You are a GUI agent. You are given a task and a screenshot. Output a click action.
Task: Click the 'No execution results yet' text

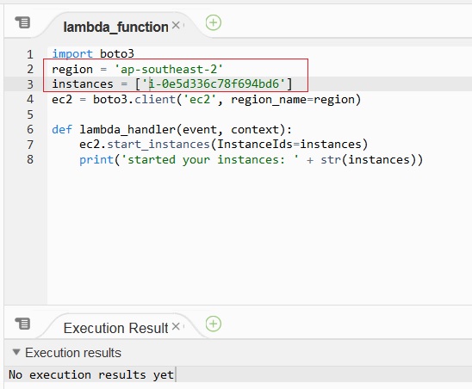coord(91,375)
